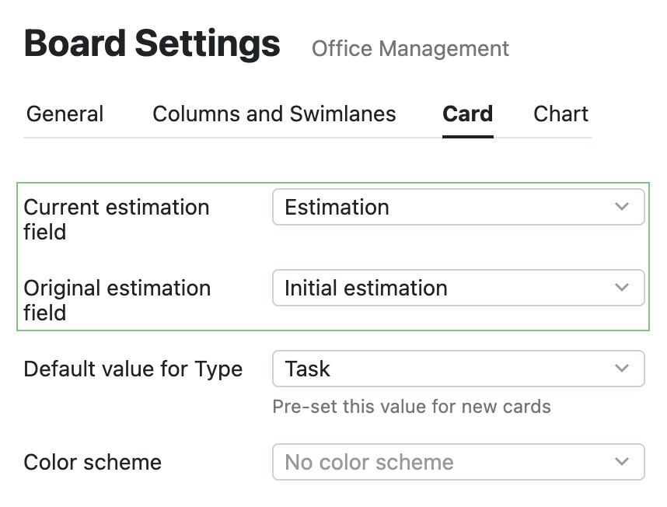Click the Office Management board name
Viewport: 667px width, 507px height.
410,48
